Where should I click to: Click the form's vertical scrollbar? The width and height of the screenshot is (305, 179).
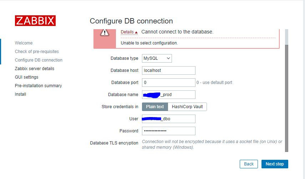click(x=286, y=96)
